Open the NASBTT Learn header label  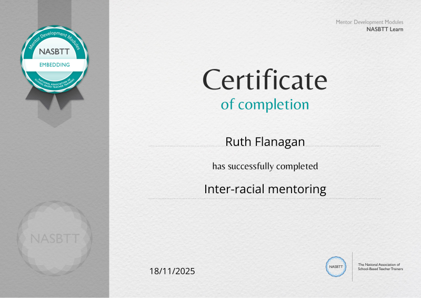click(x=385, y=29)
